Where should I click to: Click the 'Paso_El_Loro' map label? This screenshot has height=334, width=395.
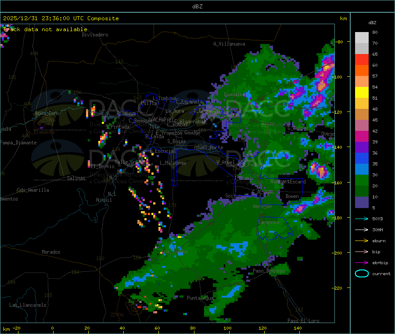pyautogui.click(x=303, y=321)
